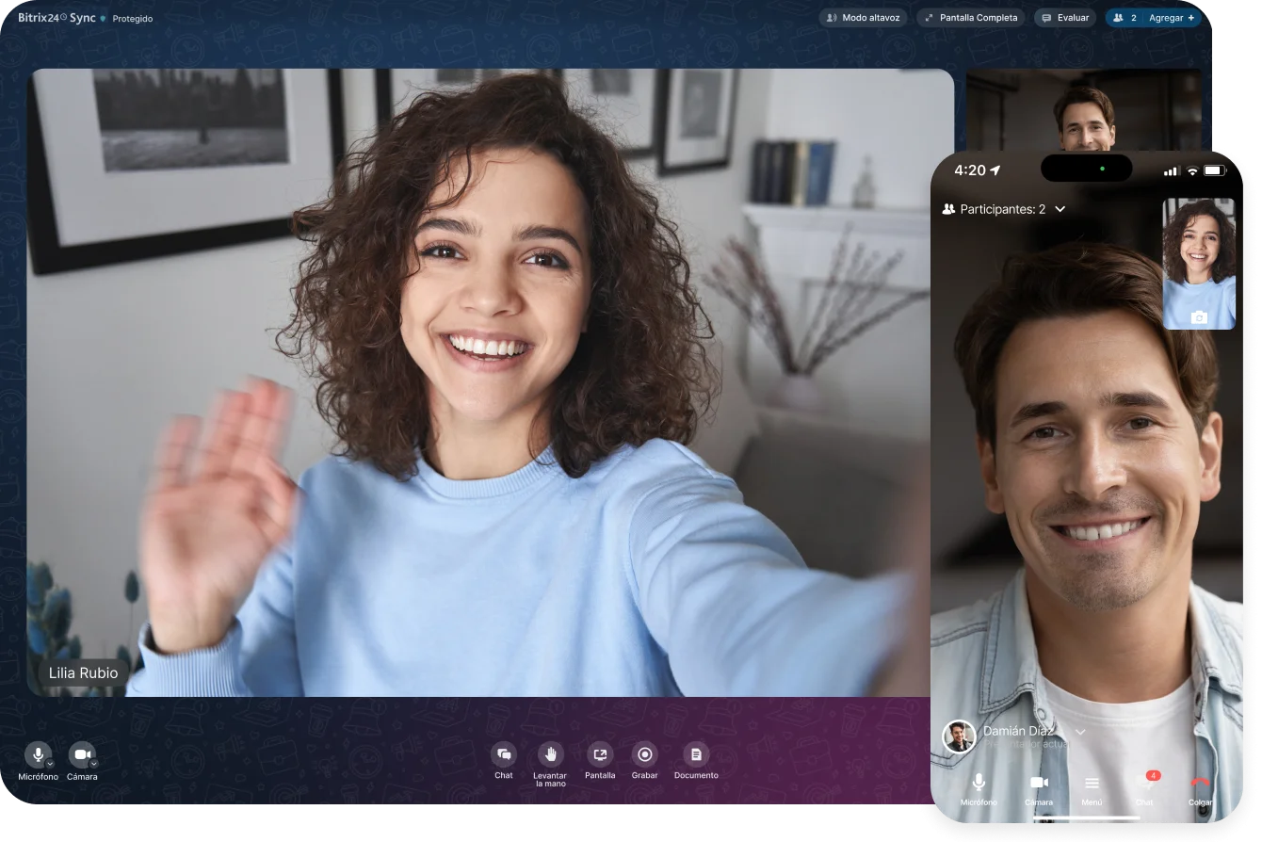Viewport: 1262px width, 842px height.
Task: Start recording with the Grabar icon
Action: [x=645, y=756]
